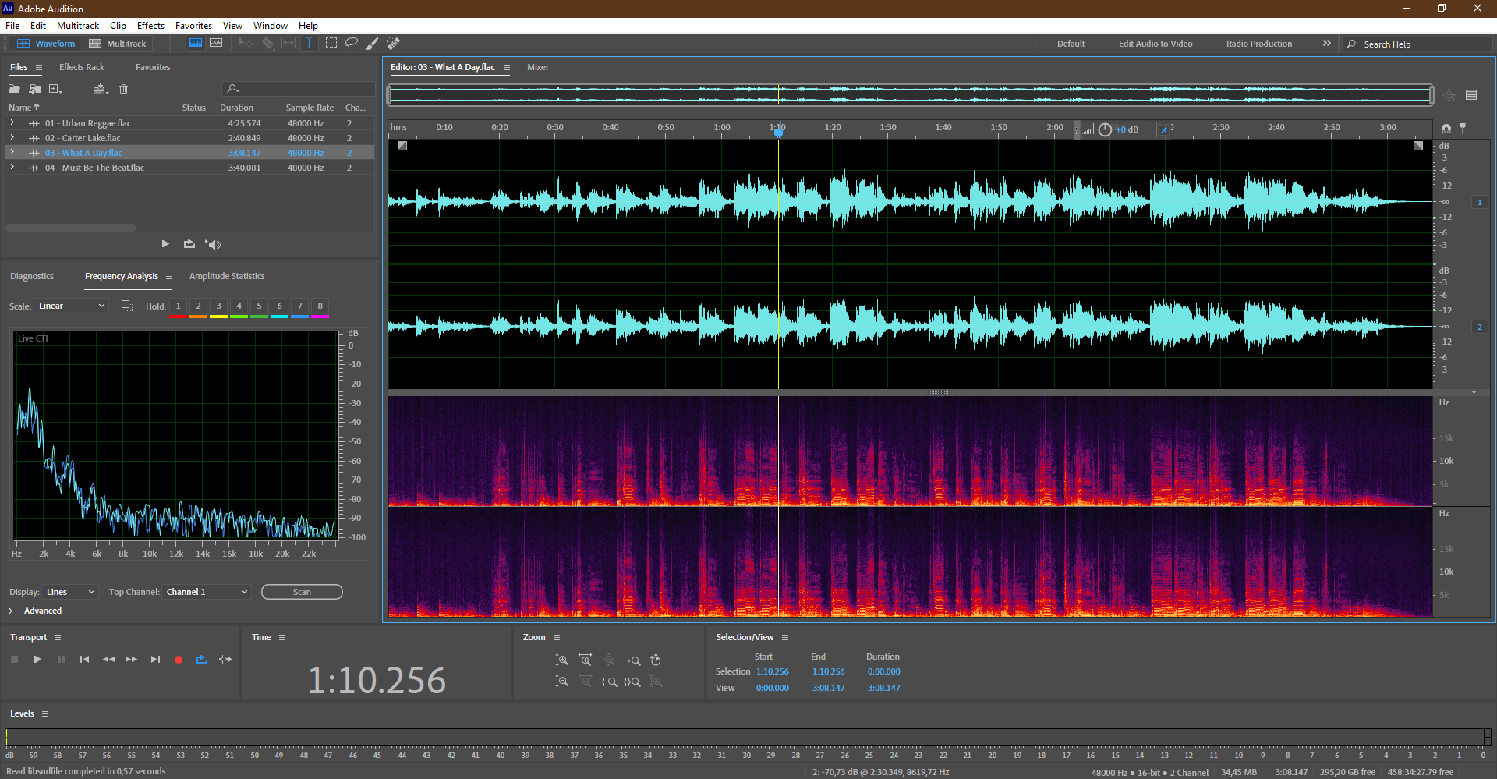Switch to the Diagnostics tab
This screenshot has height=779, width=1497.
click(x=32, y=276)
